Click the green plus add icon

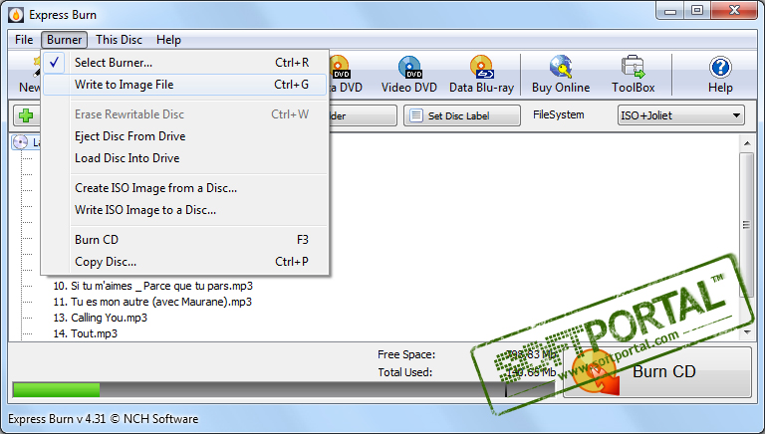tap(26, 115)
